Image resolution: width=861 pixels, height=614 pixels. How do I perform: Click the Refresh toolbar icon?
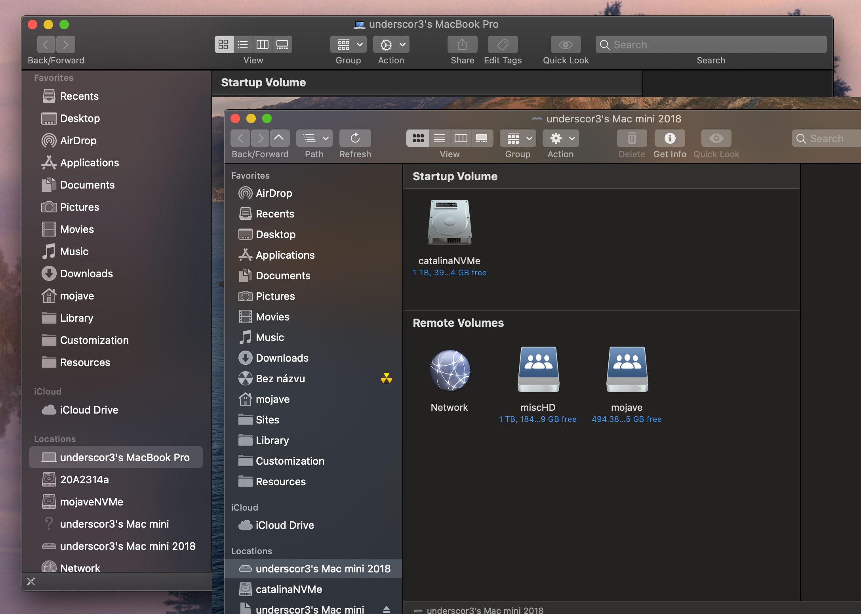click(355, 138)
